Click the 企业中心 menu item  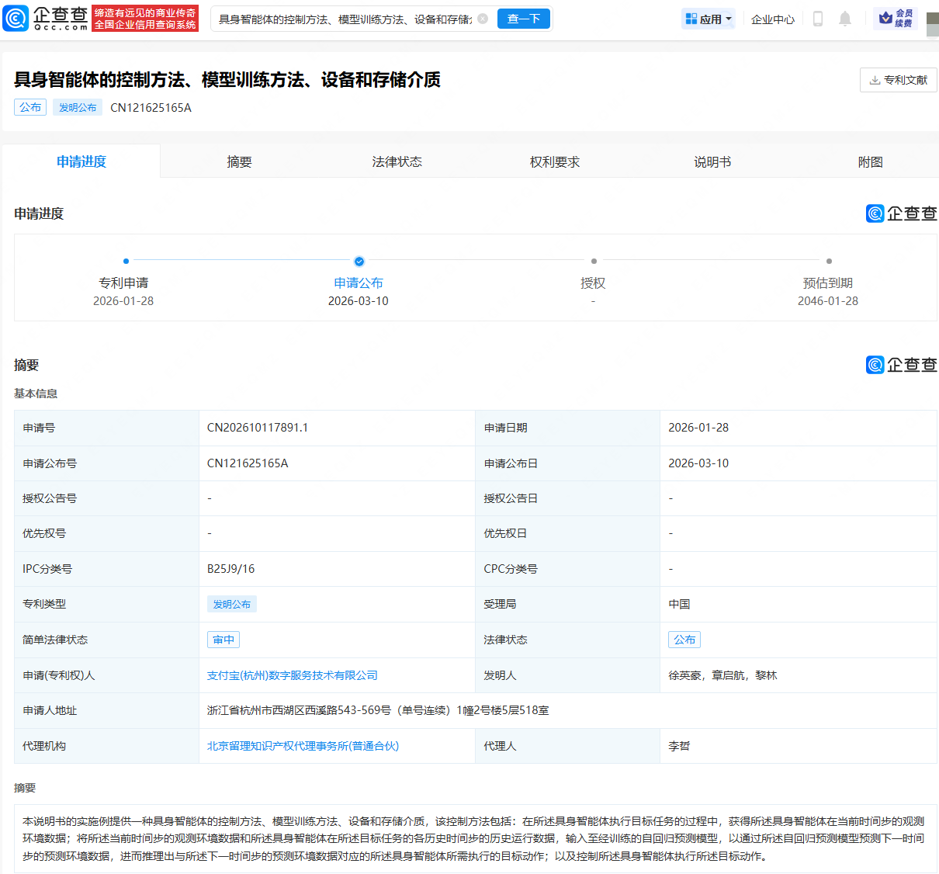pos(772,19)
